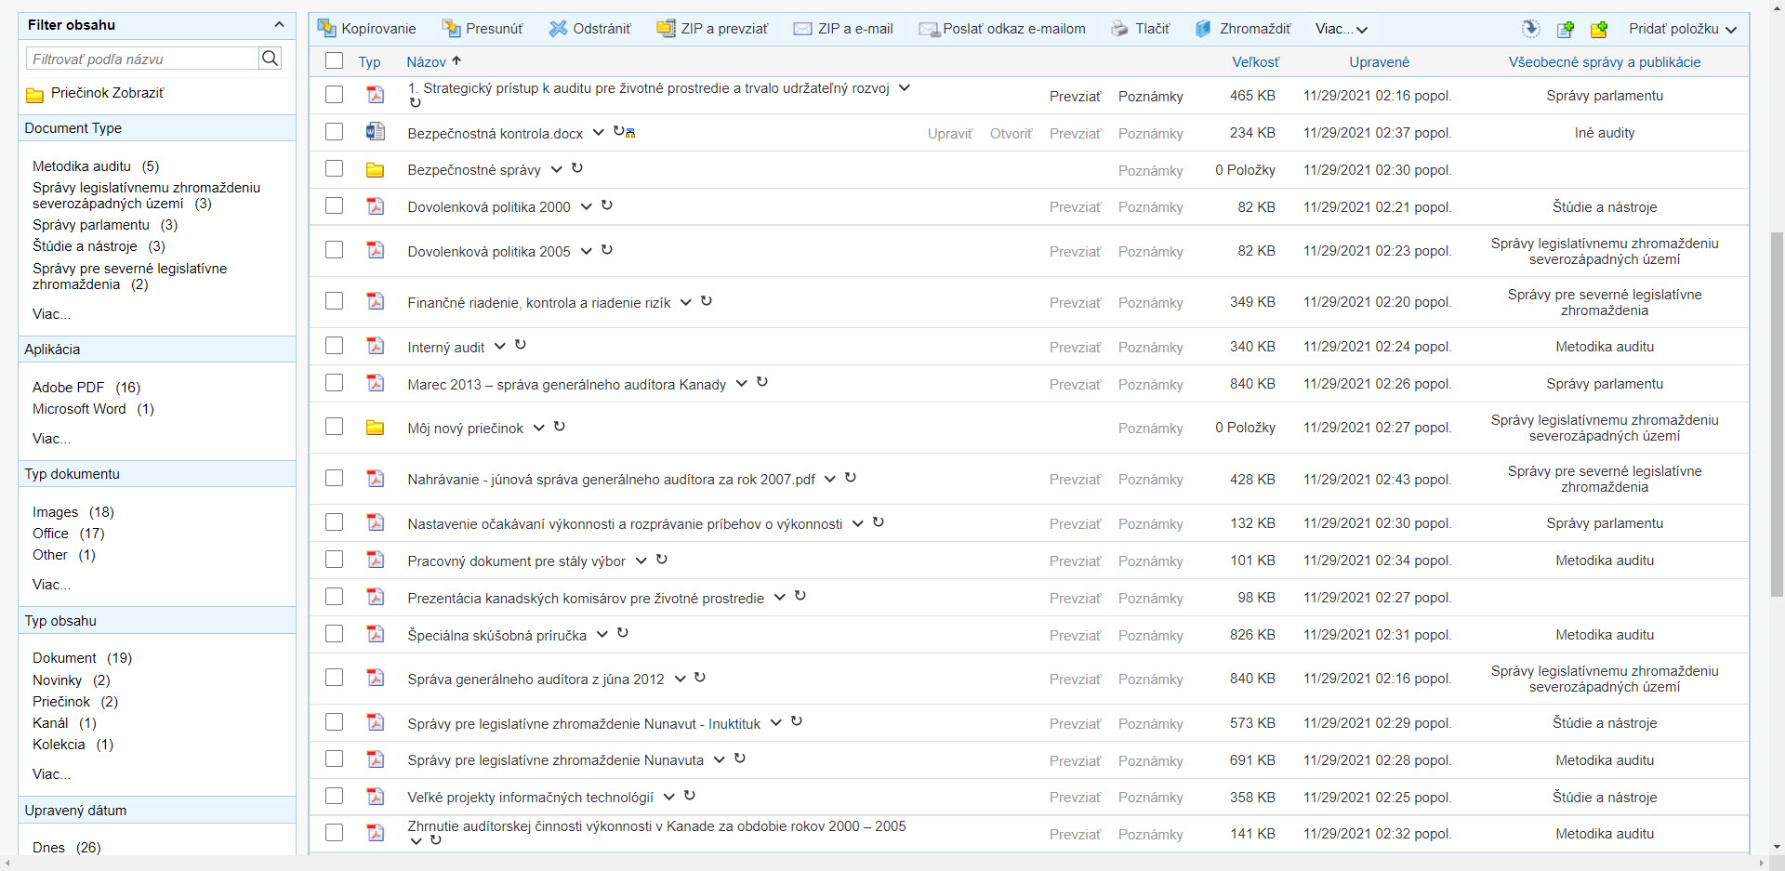Click the add document icon in toolbar
The image size is (1785, 871).
click(x=1566, y=29)
